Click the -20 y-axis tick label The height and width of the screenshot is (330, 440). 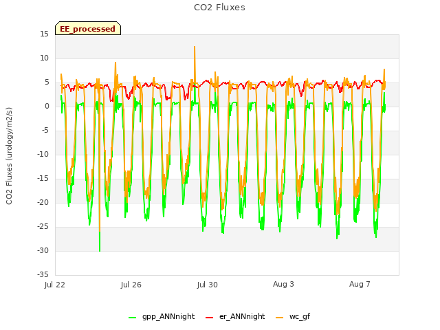43,202
